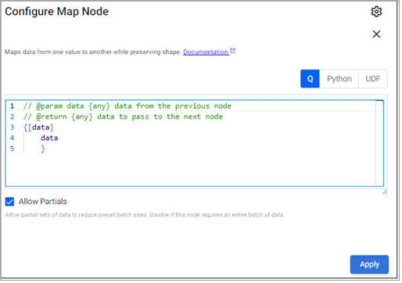Uncheck the Allow Partials checkbox
This screenshot has width=402, height=283.
click(x=9, y=202)
